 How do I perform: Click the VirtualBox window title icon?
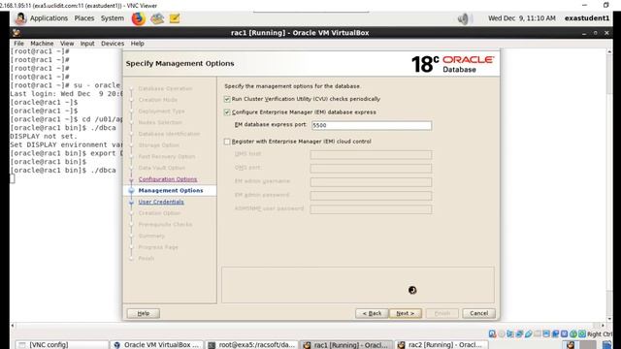[16, 33]
